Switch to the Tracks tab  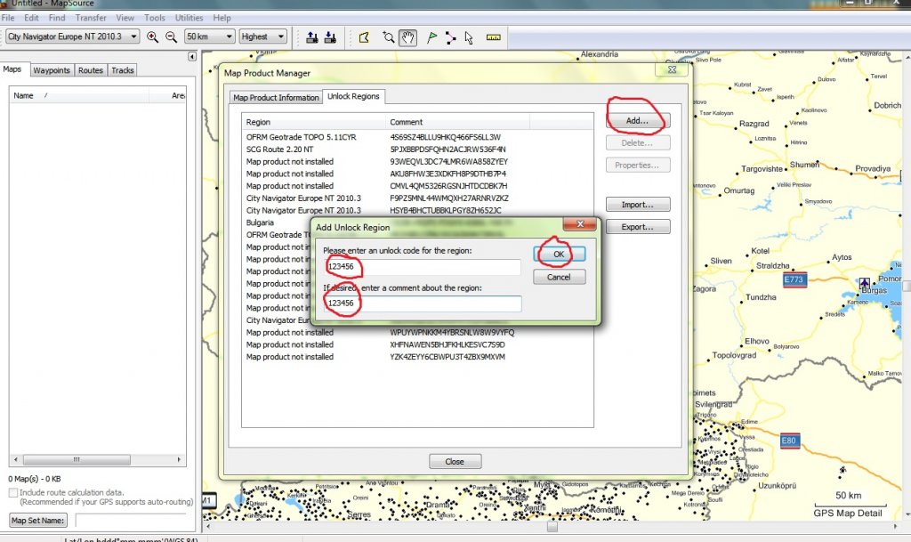pos(123,70)
